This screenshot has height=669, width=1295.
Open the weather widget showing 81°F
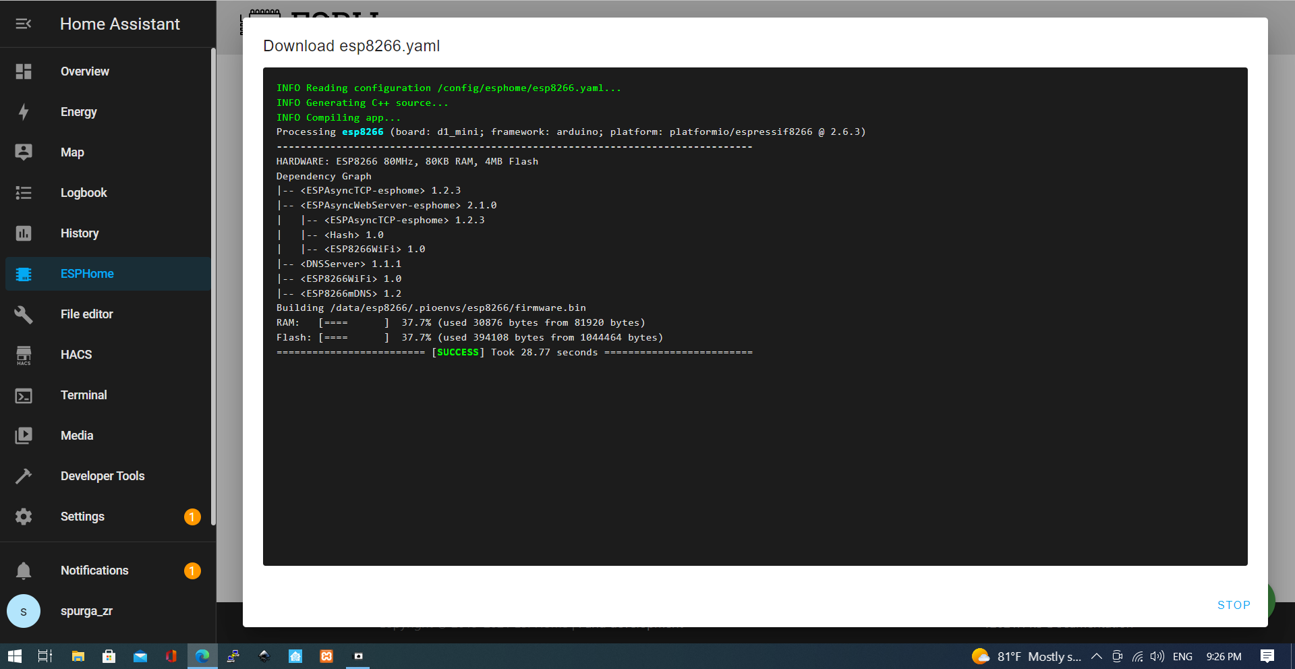(1026, 656)
